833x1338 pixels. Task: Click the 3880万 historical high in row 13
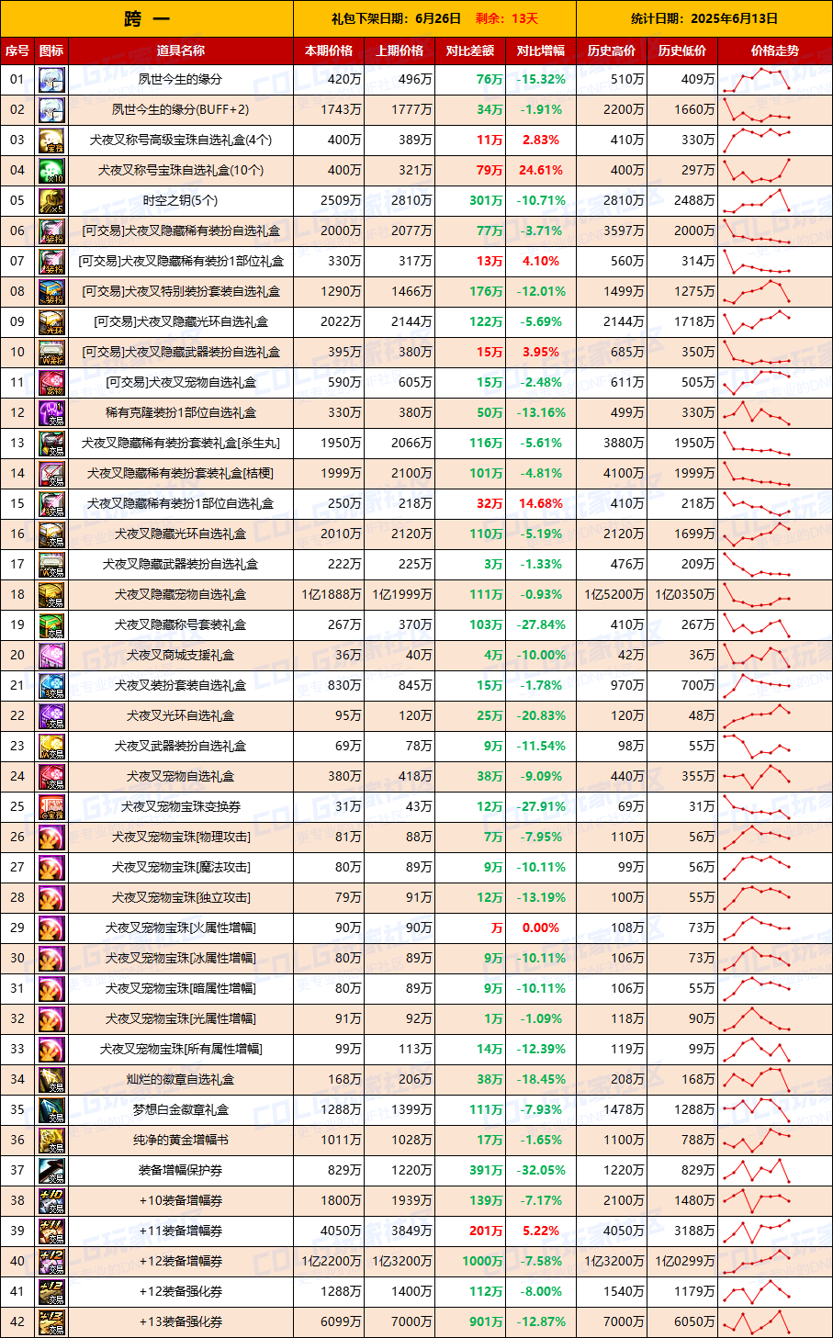(624, 443)
